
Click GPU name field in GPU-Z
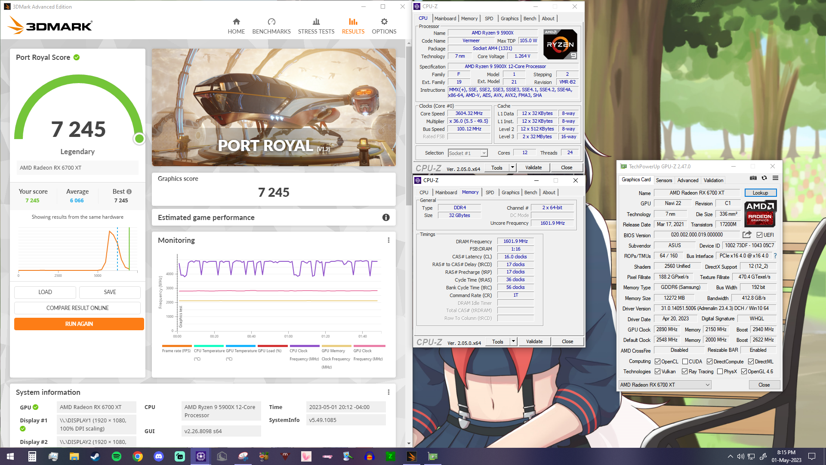(697, 193)
